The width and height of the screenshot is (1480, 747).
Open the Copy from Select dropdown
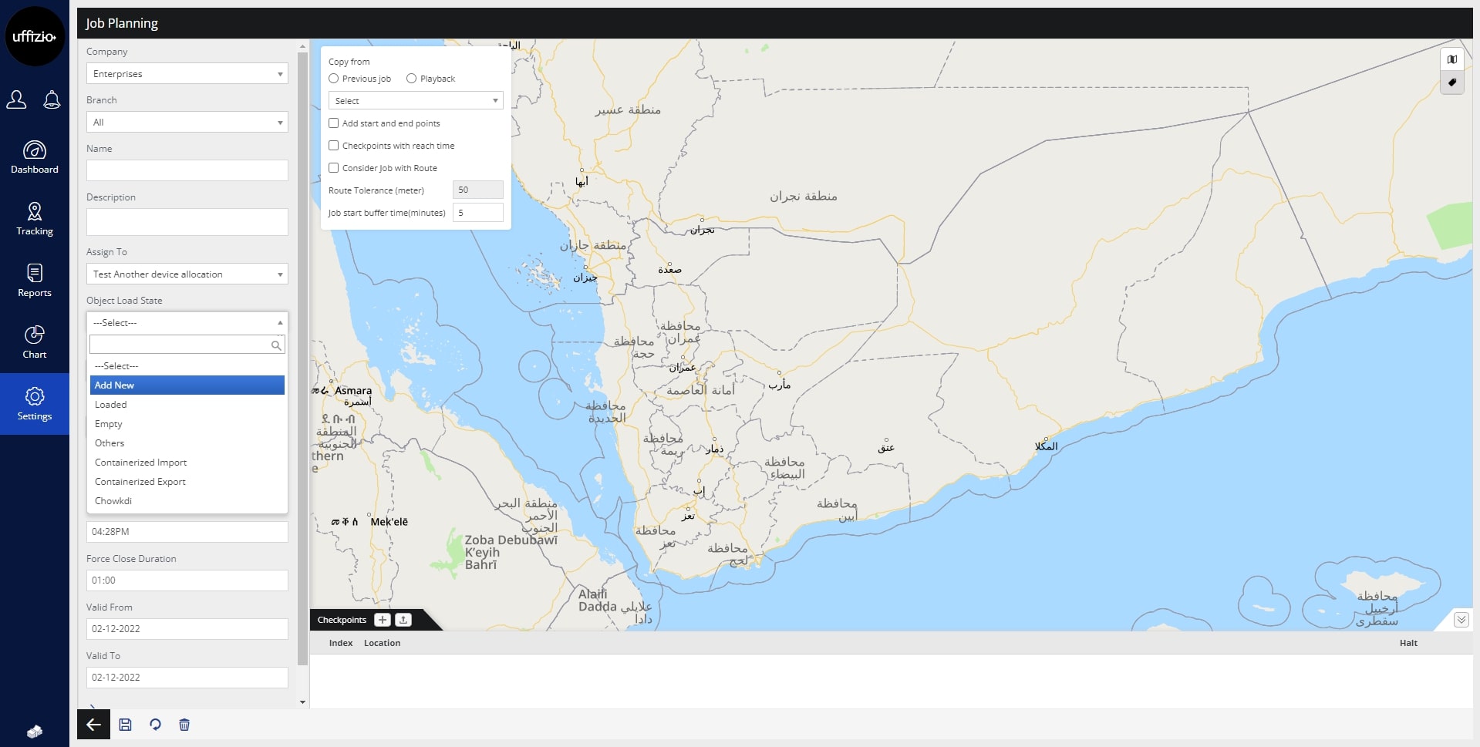pos(416,101)
